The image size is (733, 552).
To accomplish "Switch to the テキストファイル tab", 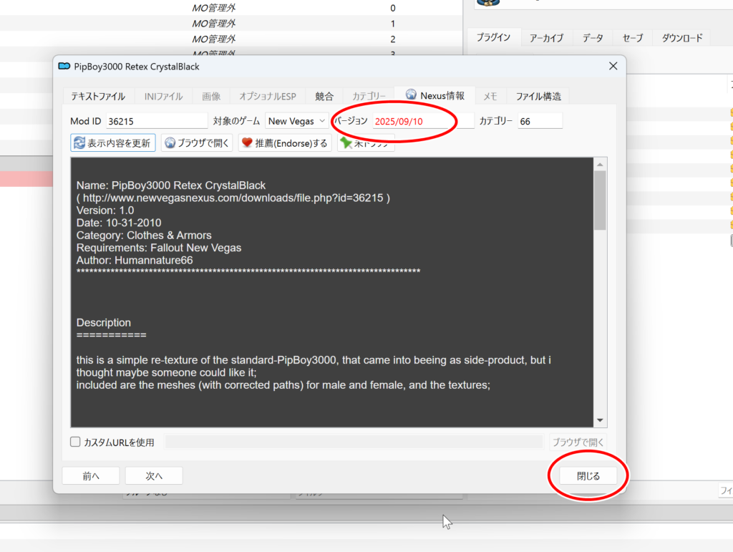I will (97, 96).
